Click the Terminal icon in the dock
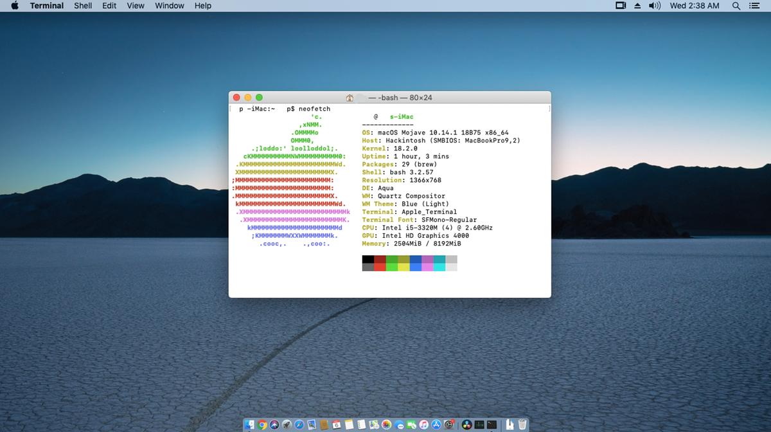Image resolution: width=771 pixels, height=432 pixels. tap(492, 424)
